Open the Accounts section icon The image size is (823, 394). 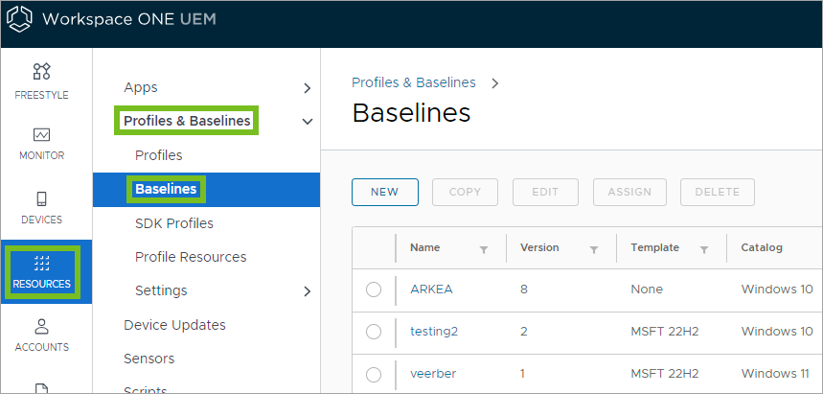[x=41, y=326]
